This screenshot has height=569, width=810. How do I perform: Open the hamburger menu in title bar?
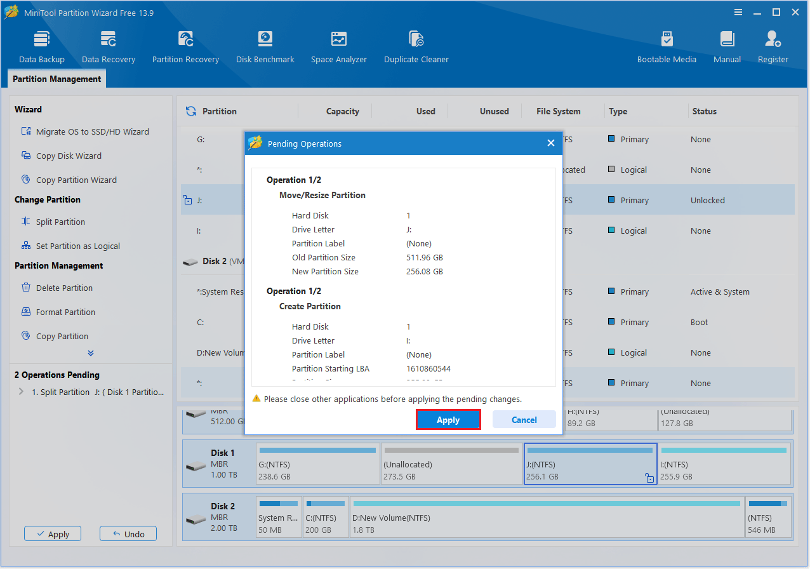pos(738,12)
